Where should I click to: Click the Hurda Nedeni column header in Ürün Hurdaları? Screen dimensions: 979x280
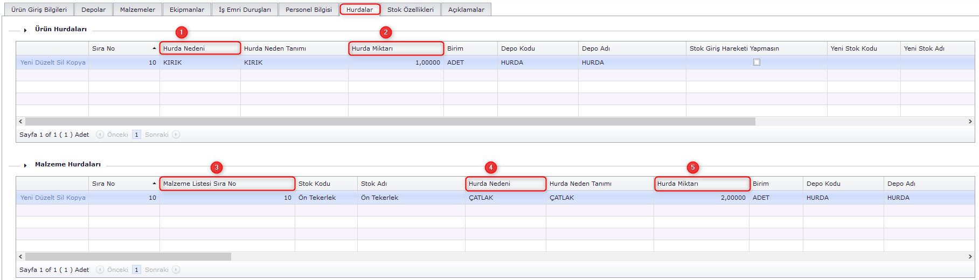point(199,48)
